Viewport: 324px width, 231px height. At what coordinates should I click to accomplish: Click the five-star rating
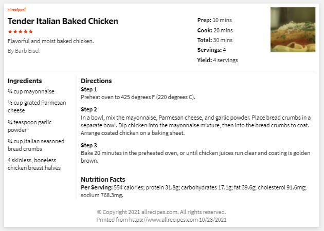click(20, 31)
